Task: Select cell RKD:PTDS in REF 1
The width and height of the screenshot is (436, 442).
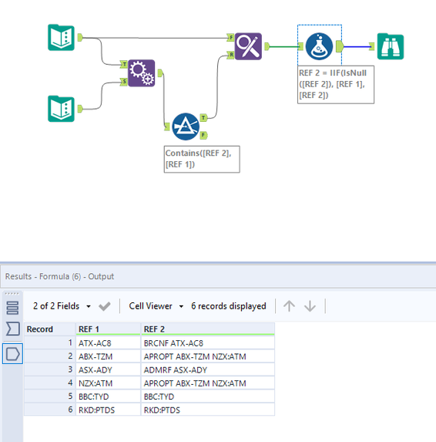Action: pos(108,410)
